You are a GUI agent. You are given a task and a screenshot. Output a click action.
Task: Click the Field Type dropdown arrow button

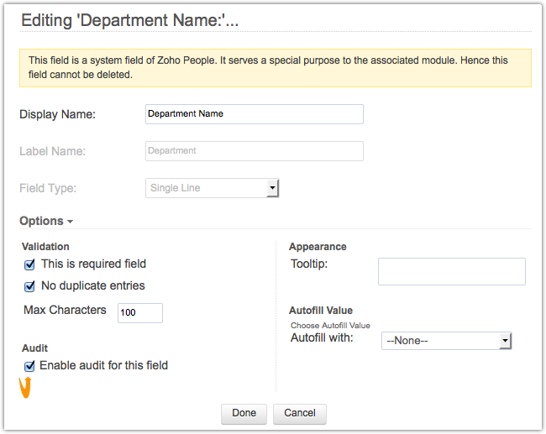(x=273, y=188)
